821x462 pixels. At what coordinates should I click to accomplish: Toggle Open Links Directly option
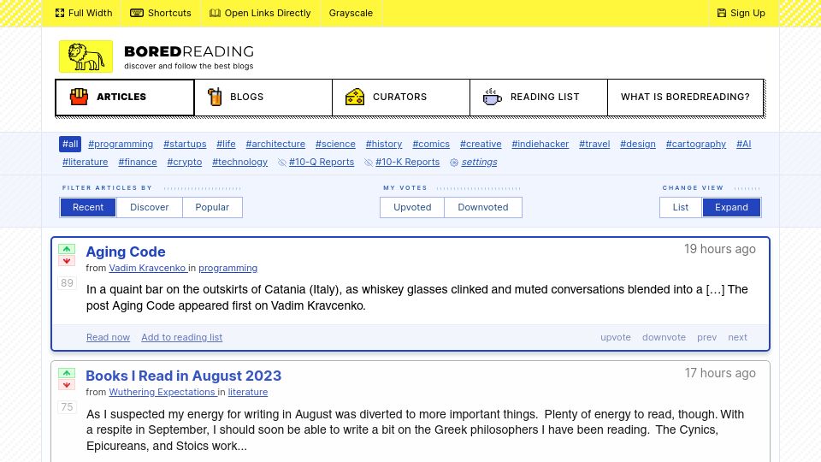260,13
